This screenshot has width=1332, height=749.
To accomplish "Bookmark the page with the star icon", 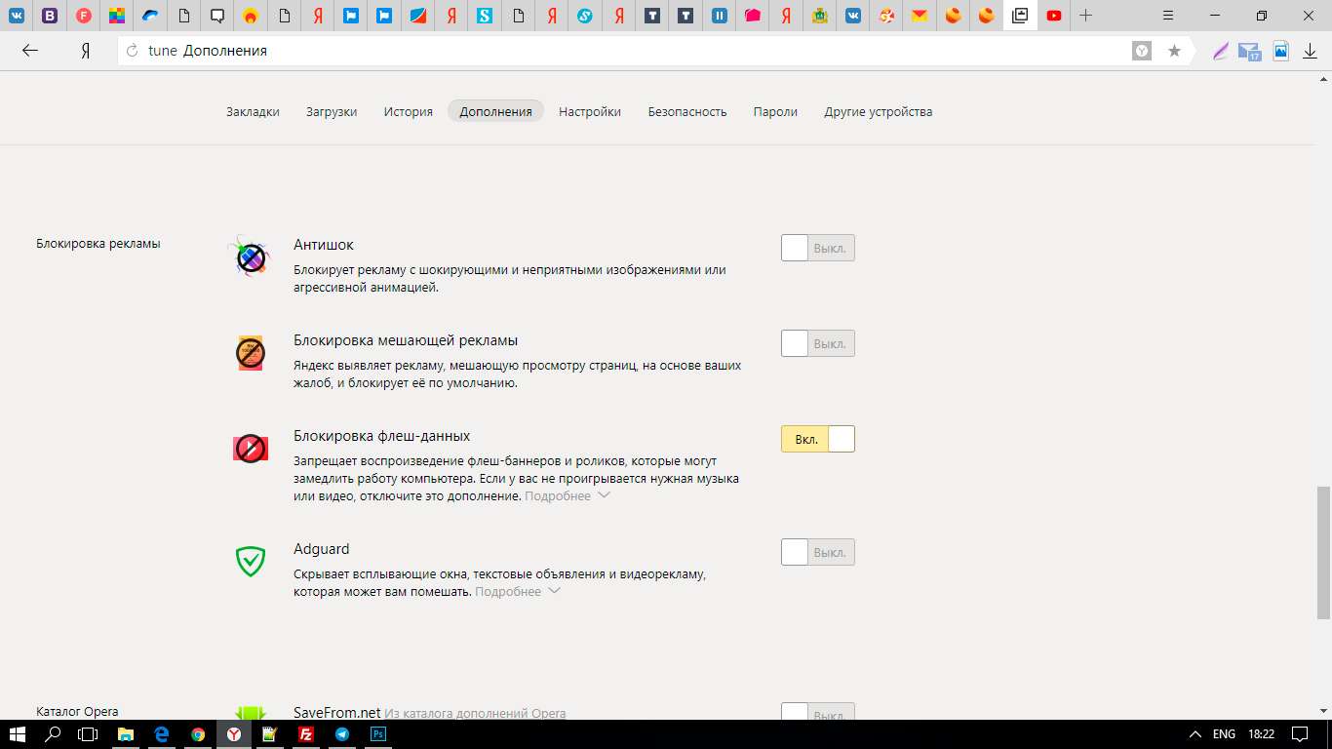I will click(x=1174, y=51).
